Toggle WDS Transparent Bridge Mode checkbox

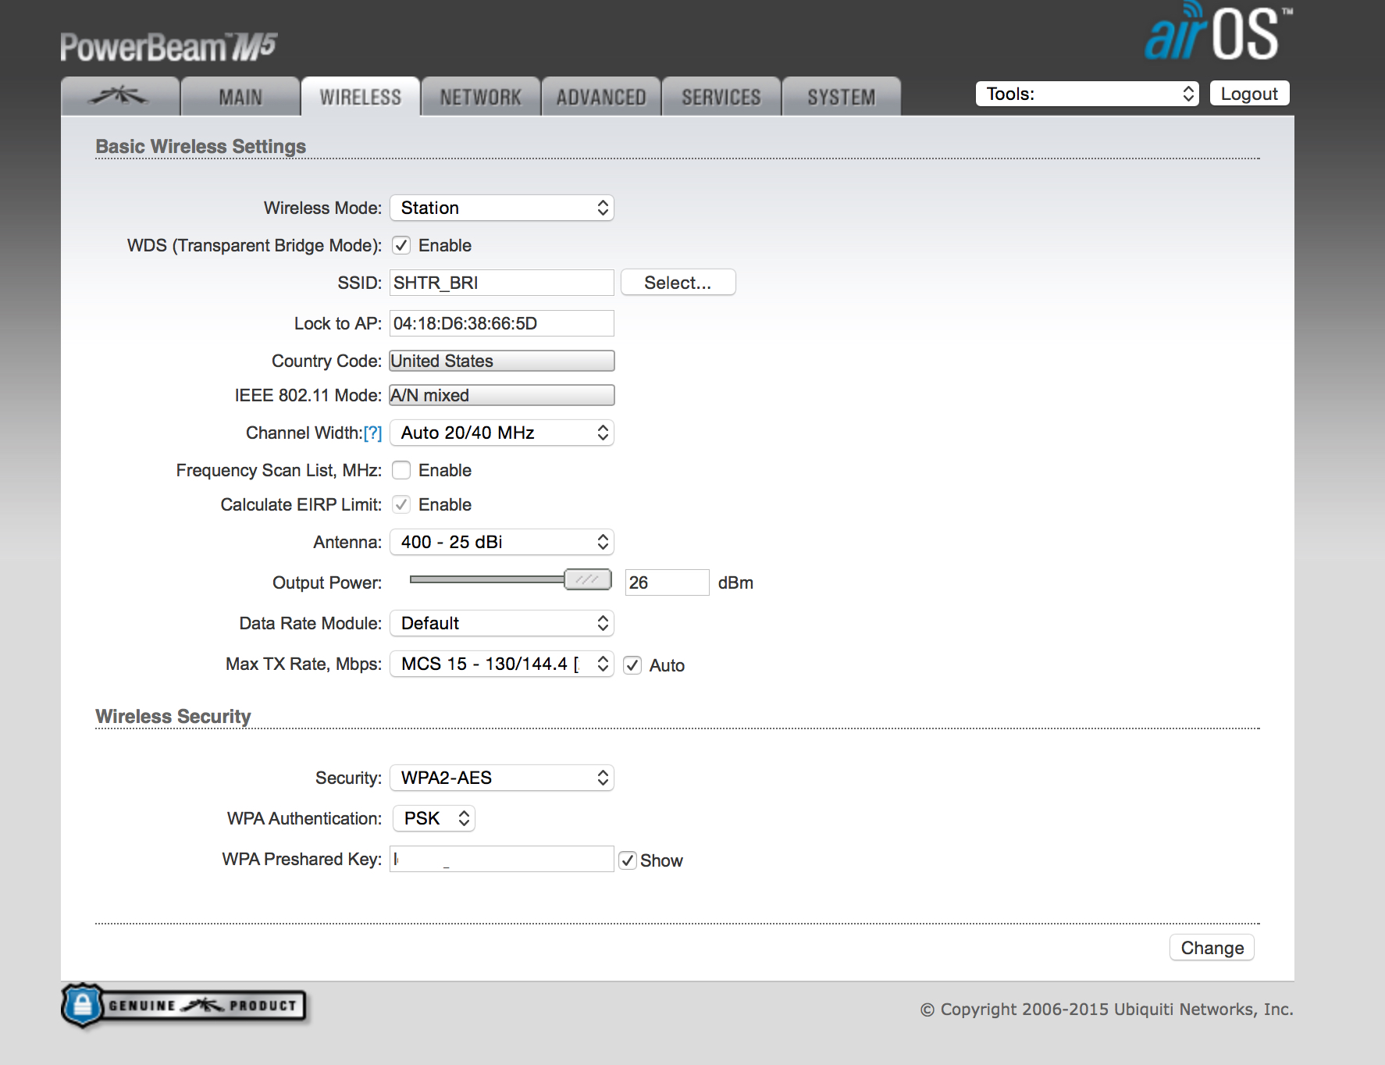(x=401, y=245)
